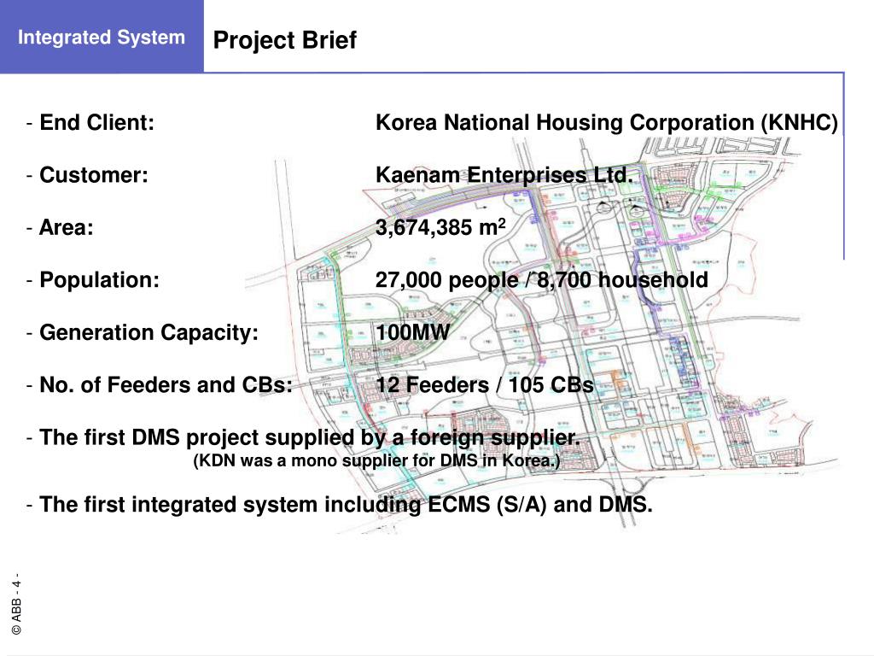Select the '100MW' value
This screenshot has height=656, width=874.
412,332
